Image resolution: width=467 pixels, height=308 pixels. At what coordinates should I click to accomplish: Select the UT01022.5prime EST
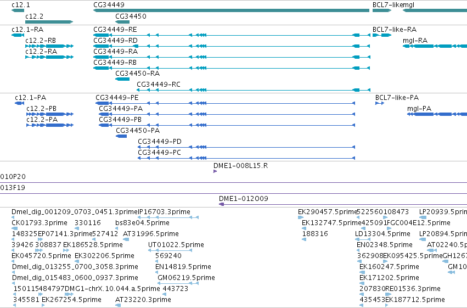[170, 250]
